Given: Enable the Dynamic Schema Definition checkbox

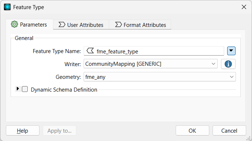Looking at the screenshot, I should (25, 89).
